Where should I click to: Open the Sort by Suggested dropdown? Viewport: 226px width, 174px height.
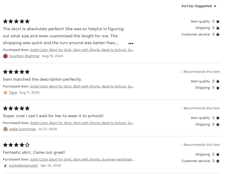(x=199, y=6)
